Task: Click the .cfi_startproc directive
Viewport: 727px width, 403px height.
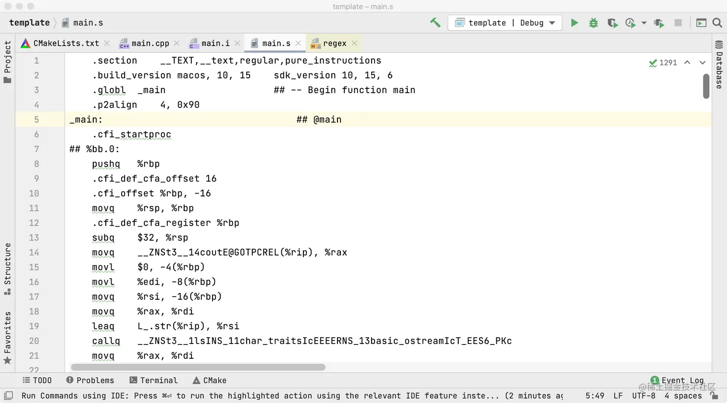Action: (131, 134)
